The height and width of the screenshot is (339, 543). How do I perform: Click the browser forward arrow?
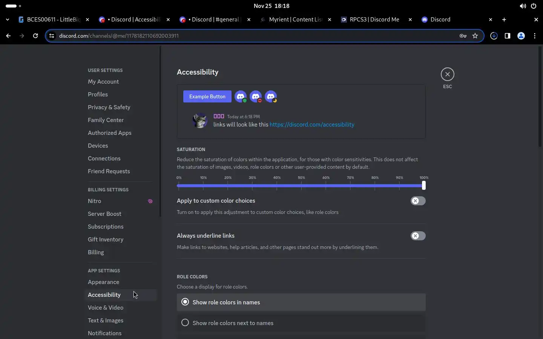22,36
